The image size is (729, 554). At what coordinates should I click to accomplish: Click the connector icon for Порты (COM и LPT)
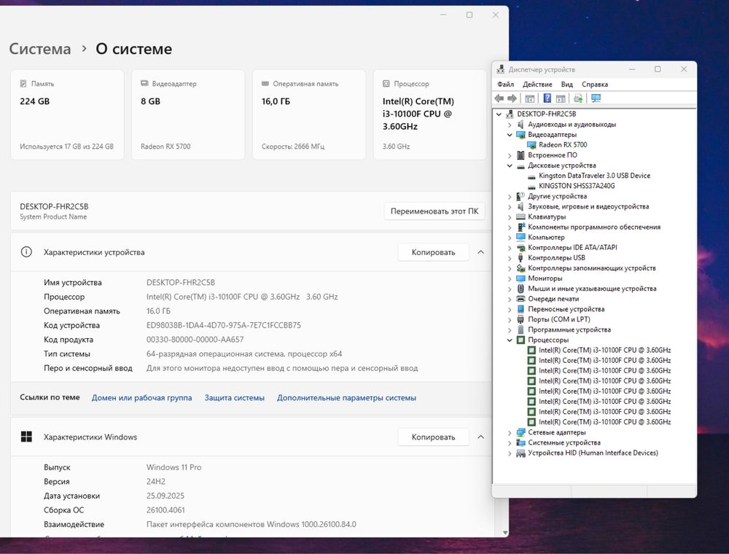point(521,319)
